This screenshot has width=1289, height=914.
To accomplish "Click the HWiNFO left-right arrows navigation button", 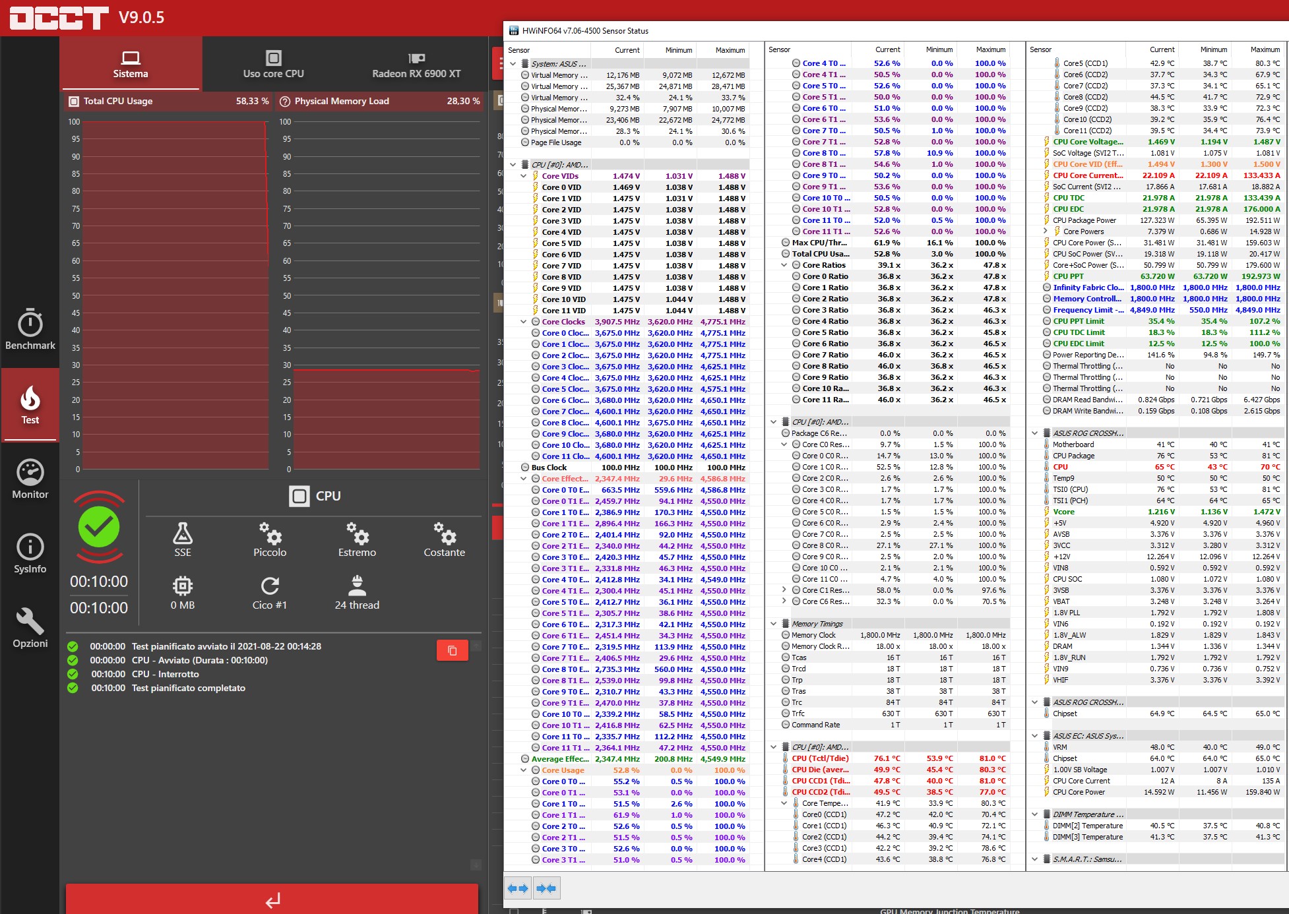I will point(518,888).
